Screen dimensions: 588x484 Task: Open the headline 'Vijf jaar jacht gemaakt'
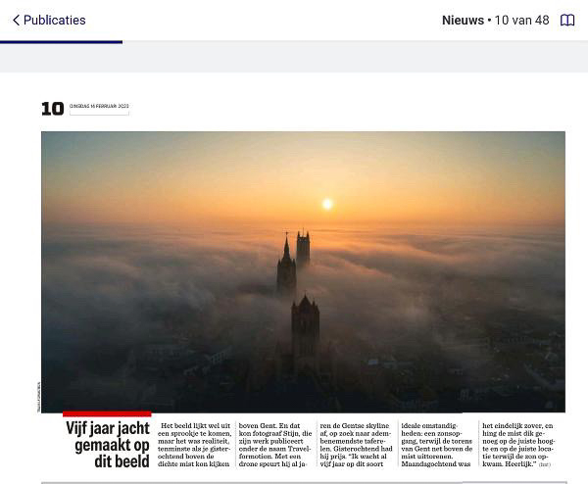click(x=108, y=445)
